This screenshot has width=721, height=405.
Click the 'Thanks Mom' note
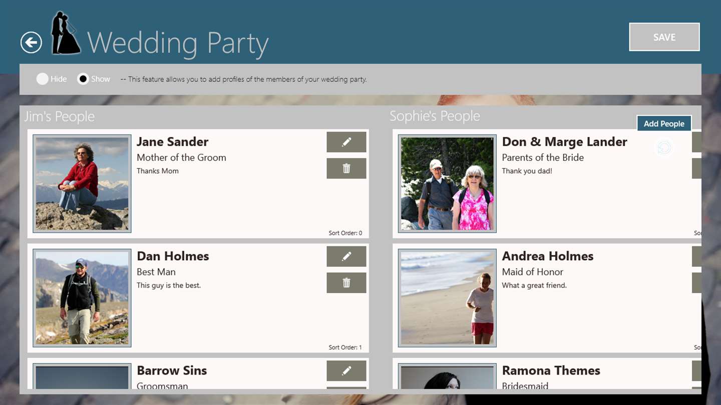[x=158, y=171]
